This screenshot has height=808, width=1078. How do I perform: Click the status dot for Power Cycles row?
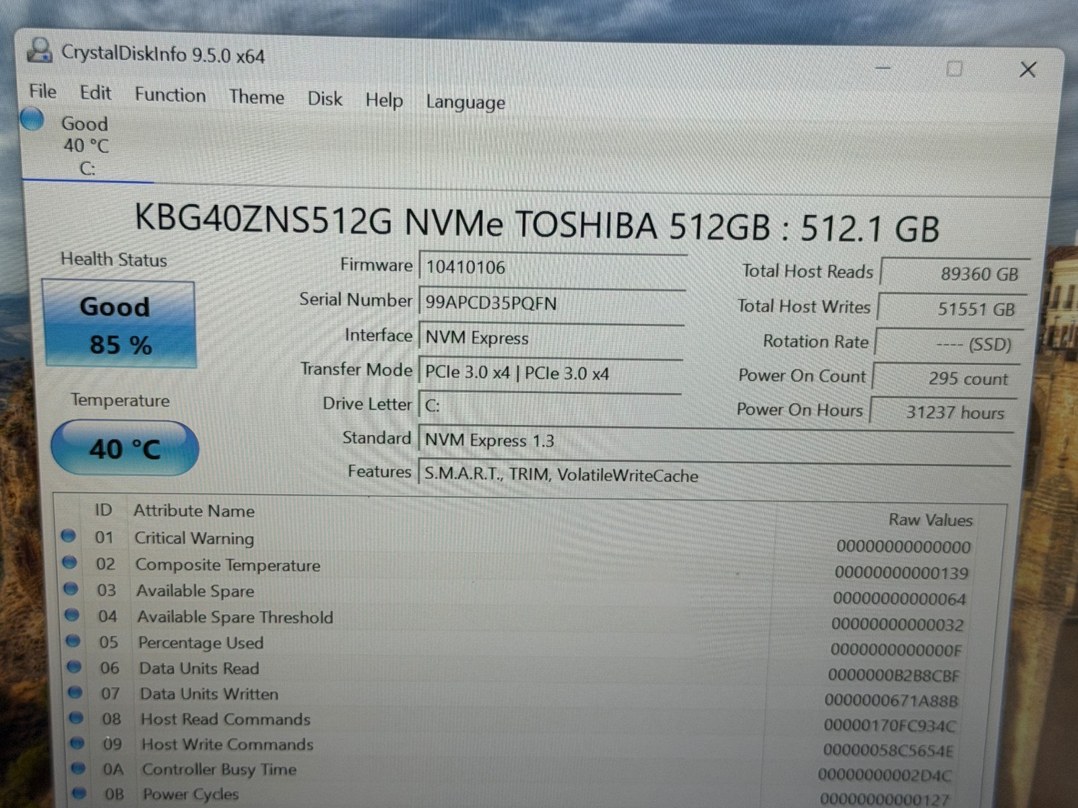80,793
